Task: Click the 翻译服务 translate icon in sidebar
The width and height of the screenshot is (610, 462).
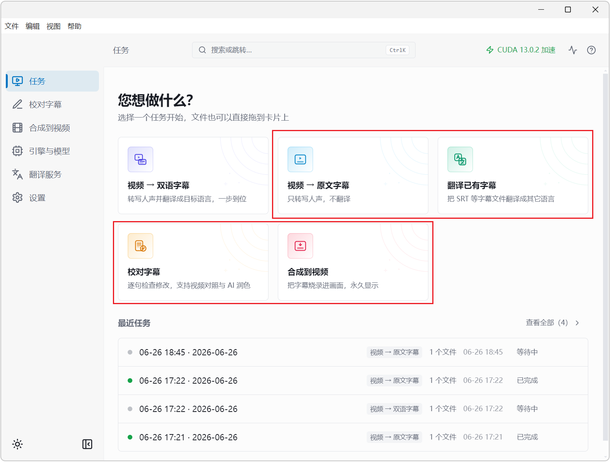Action: coord(17,174)
